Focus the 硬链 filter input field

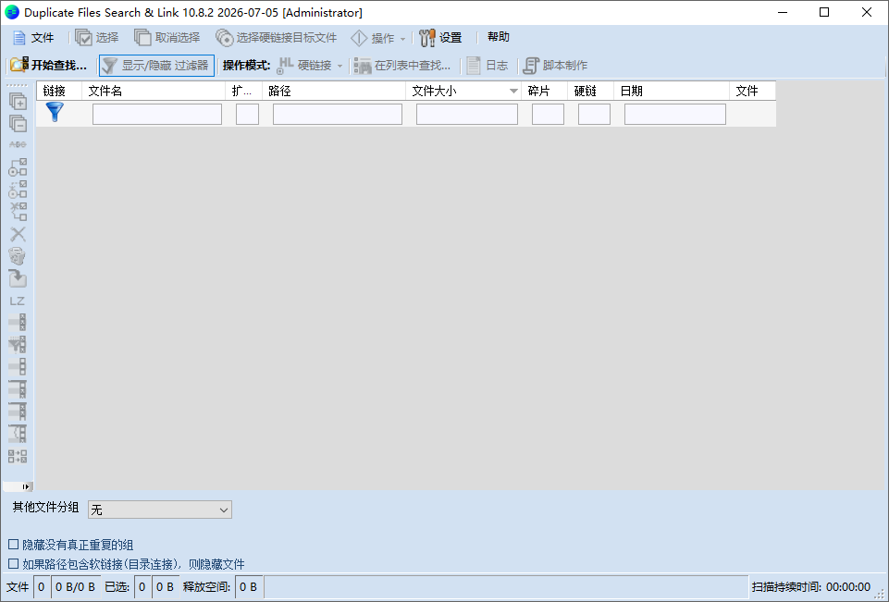tap(594, 114)
